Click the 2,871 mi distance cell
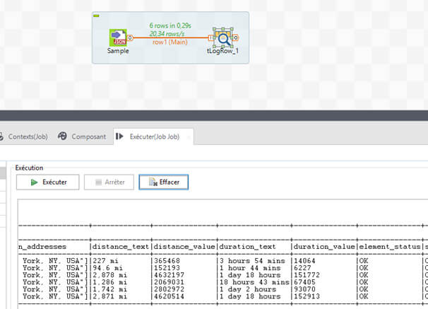428x309 pixels. [109, 296]
